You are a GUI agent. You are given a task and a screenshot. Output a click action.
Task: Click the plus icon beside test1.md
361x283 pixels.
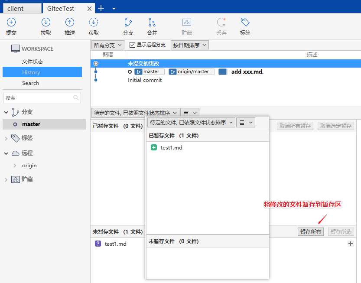[351, 244]
